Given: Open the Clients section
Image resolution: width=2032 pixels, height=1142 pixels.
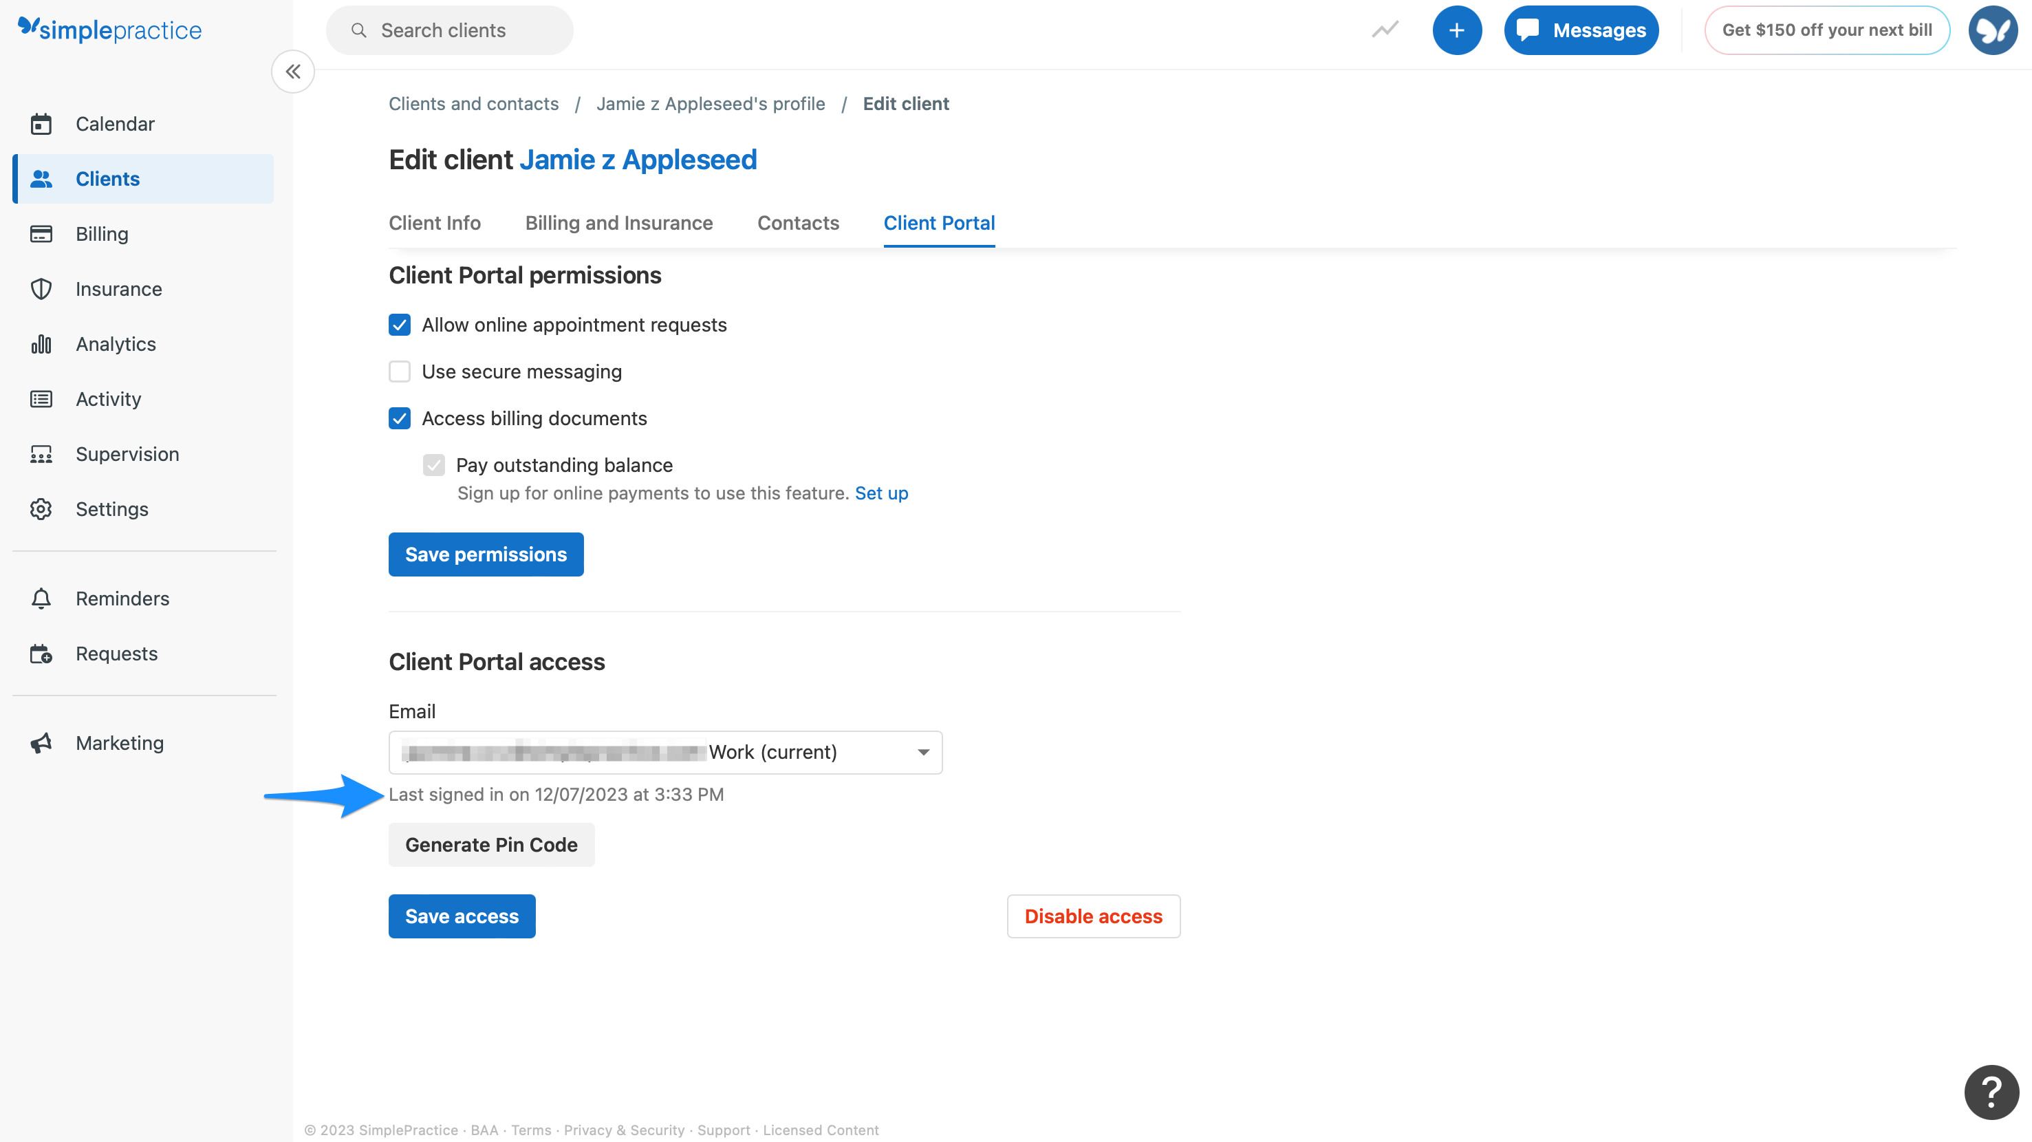Looking at the screenshot, I should 144,179.
